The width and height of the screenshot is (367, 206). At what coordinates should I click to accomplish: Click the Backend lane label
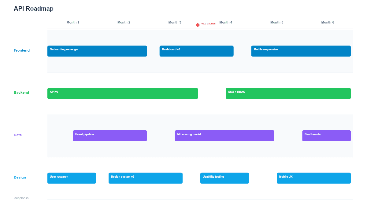click(21, 92)
